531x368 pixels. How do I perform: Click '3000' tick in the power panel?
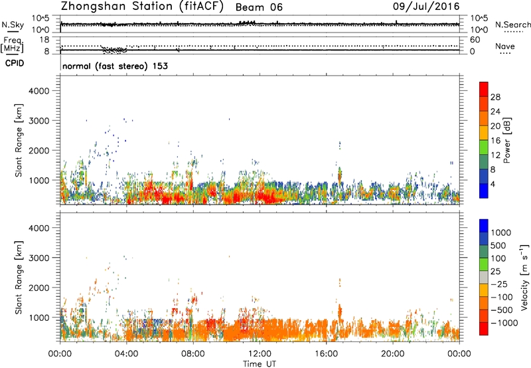click(38, 121)
